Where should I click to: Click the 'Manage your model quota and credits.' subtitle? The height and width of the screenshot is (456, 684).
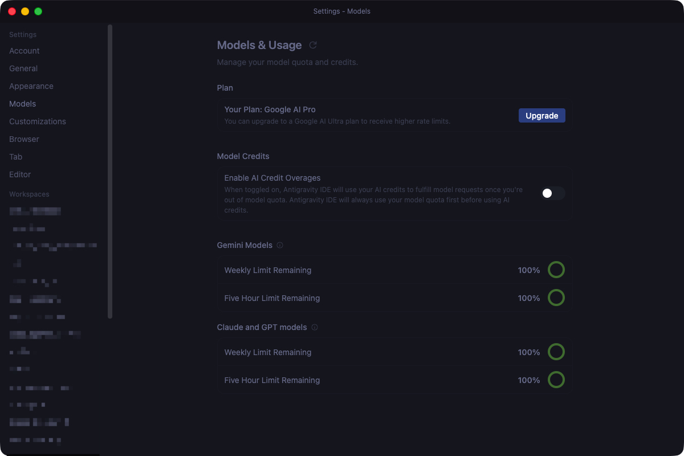[287, 62]
